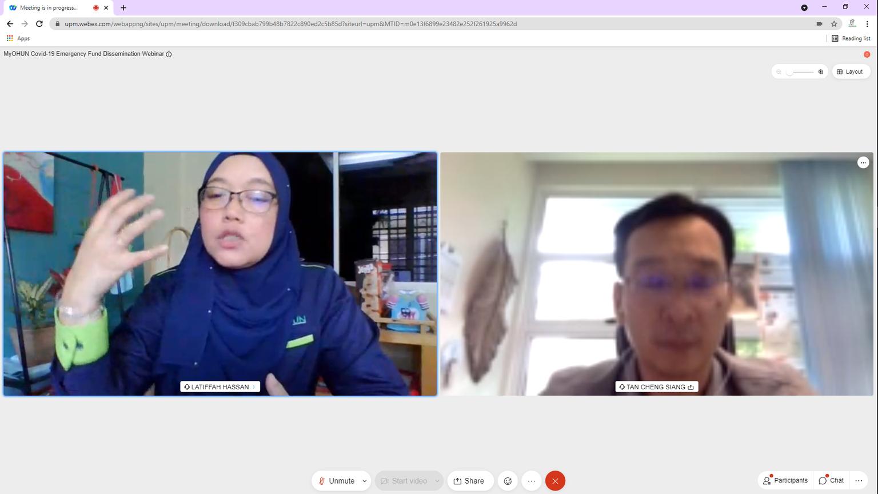This screenshot has width=878, height=494.
Task: View site information lock icon
Action: tap(57, 24)
